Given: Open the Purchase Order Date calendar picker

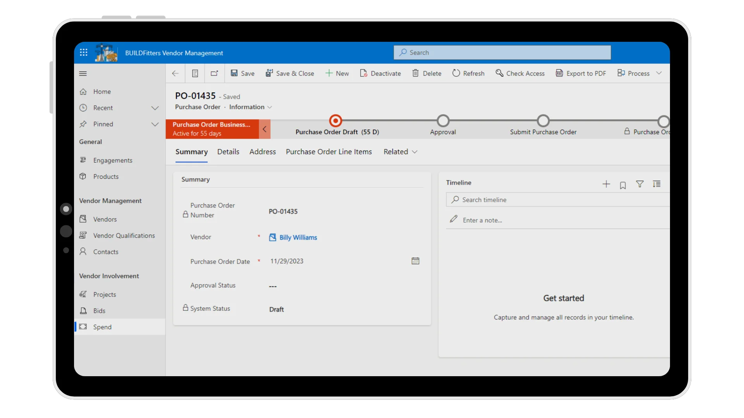Looking at the screenshot, I should tap(415, 261).
